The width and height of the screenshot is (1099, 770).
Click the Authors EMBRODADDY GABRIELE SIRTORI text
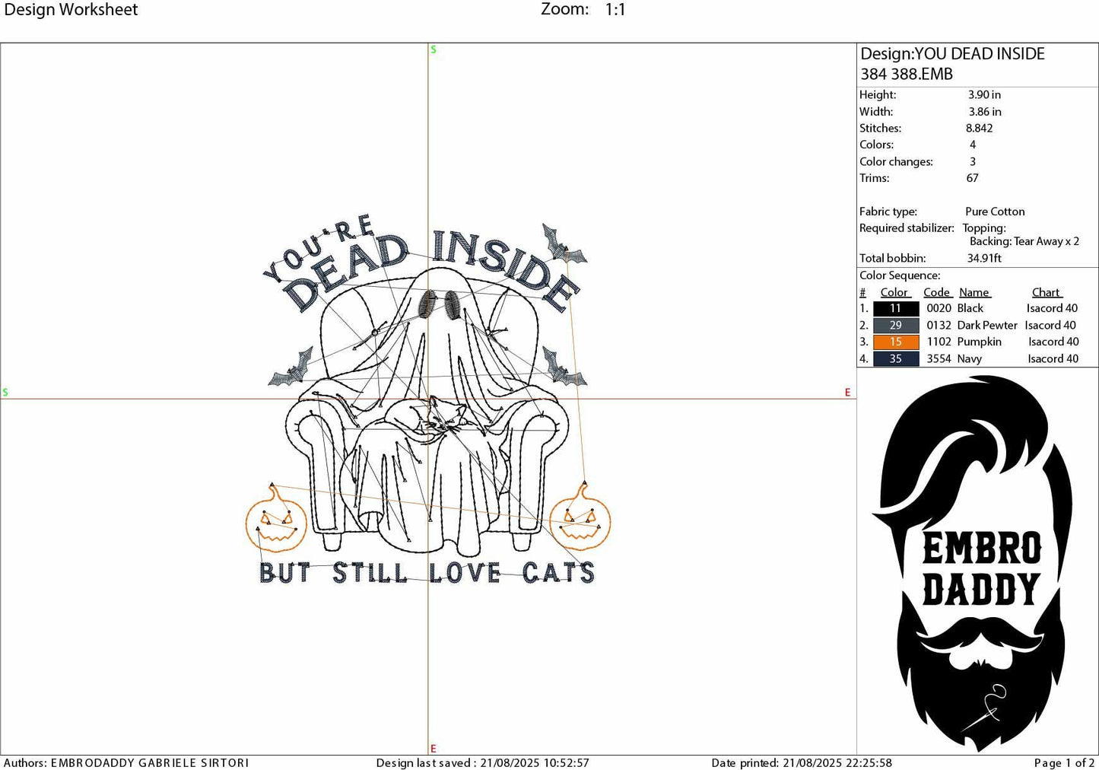click(125, 762)
